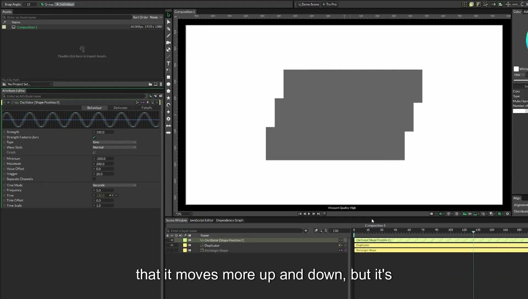Select the Pen tool in toolbar

(x=169, y=29)
